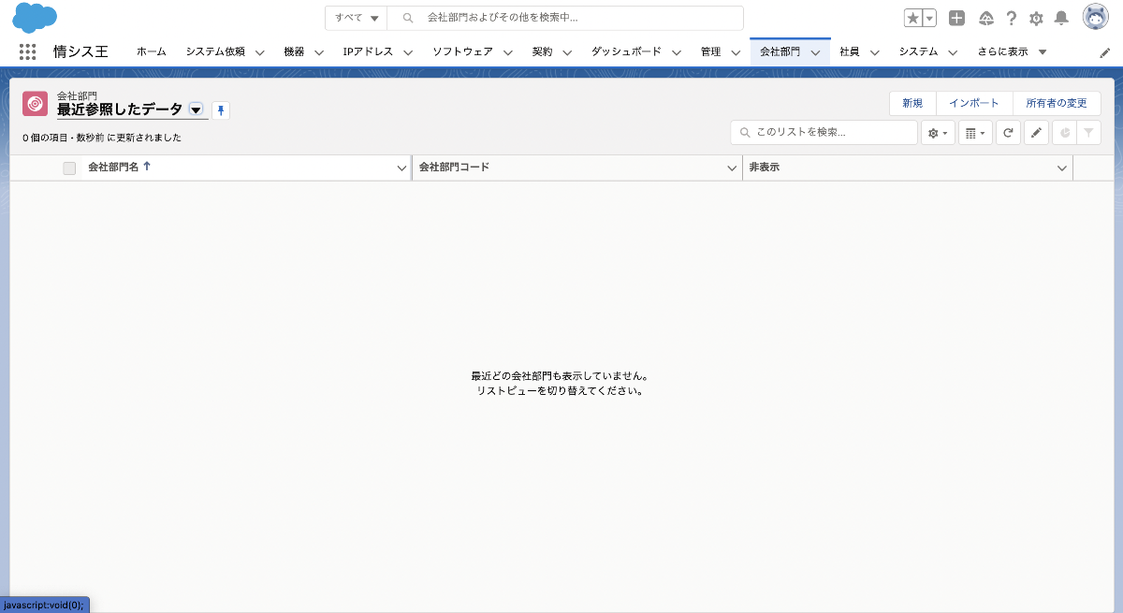Open the global actions plus icon

click(x=956, y=18)
